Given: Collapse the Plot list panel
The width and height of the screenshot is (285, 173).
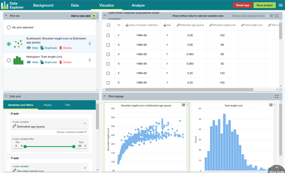Looking at the screenshot, I should [x=6, y=16].
